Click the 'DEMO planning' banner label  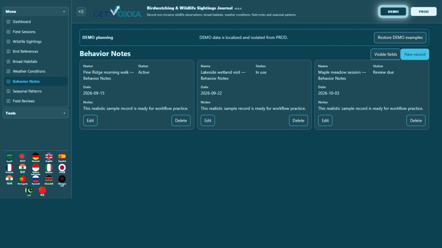(x=97, y=38)
